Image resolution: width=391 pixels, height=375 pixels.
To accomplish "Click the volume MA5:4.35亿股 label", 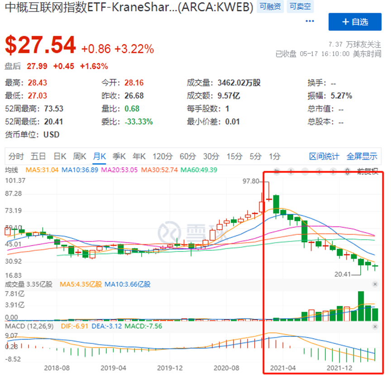I will tap(81, 284).
